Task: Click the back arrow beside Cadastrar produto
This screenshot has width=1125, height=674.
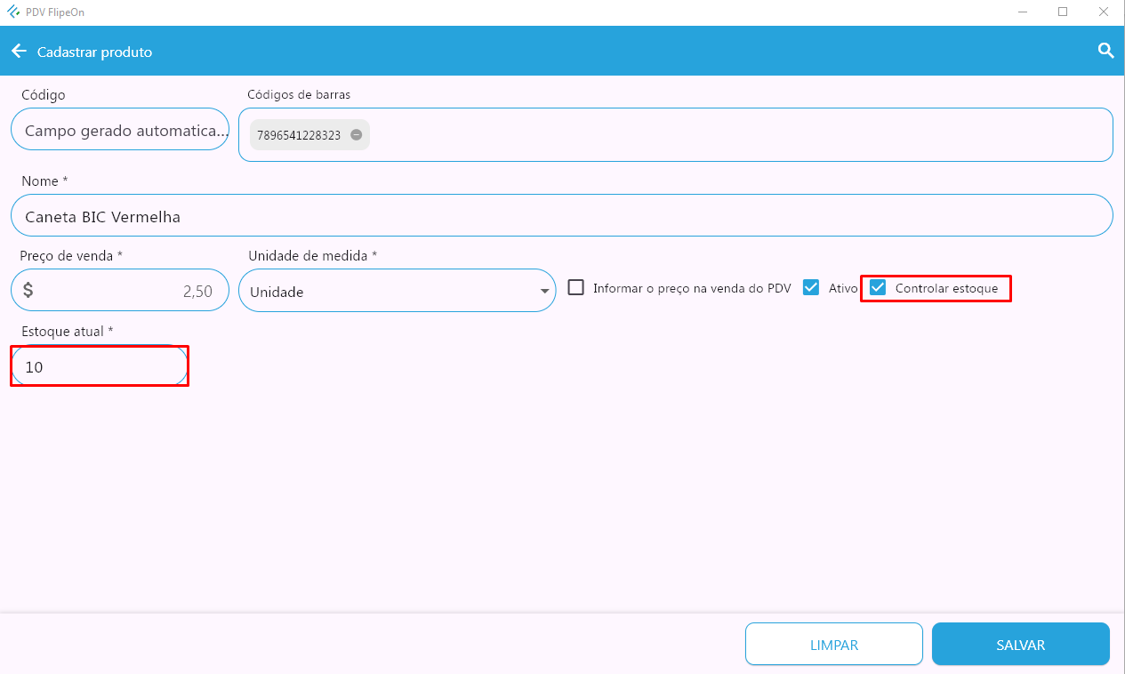Action: 19,52
